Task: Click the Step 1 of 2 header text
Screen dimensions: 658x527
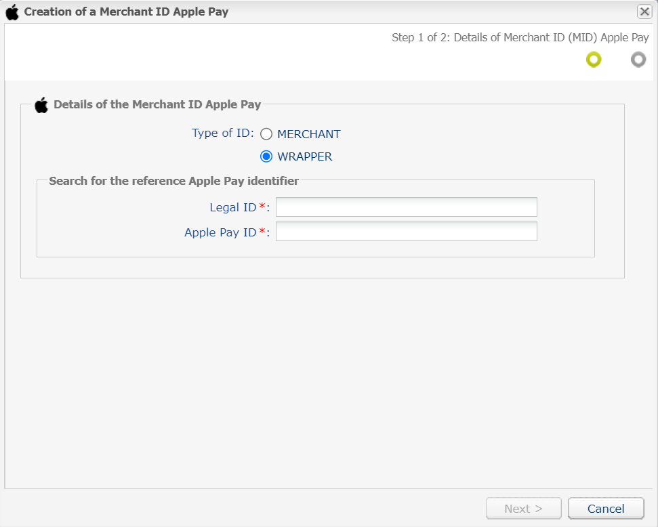Action: click(520, 37)
